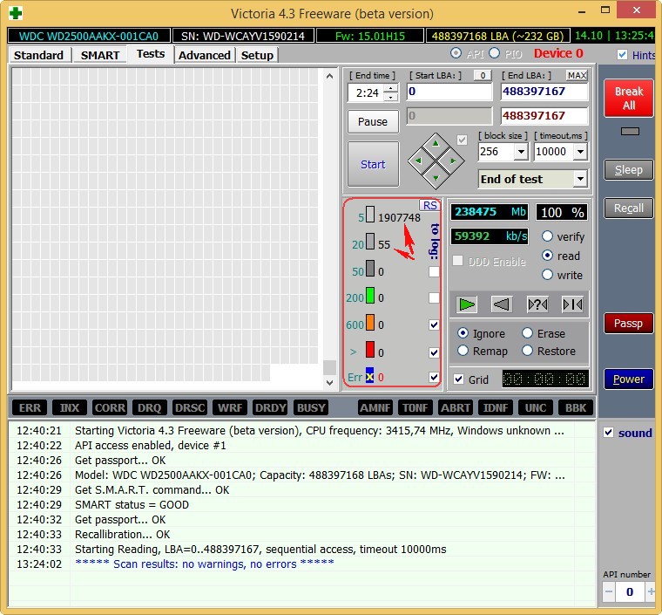Image resolution: width=662 pixels, height=615 pixels.
Task: Open the Advanced tab
Action: 205,55
